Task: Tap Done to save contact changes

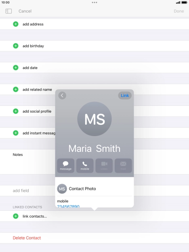Action: [x=179, y=11]
